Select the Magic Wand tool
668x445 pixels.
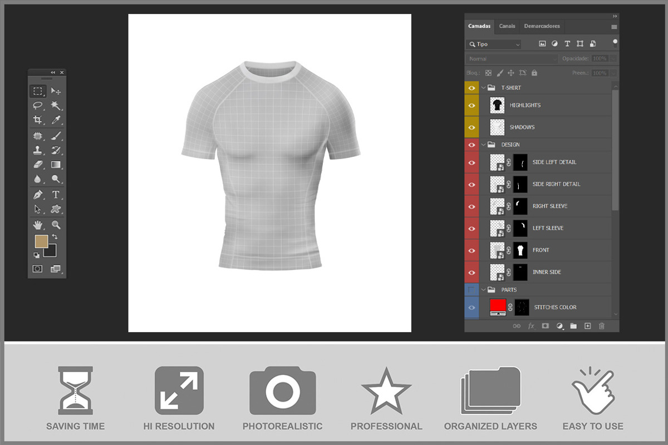click(56, 106)
